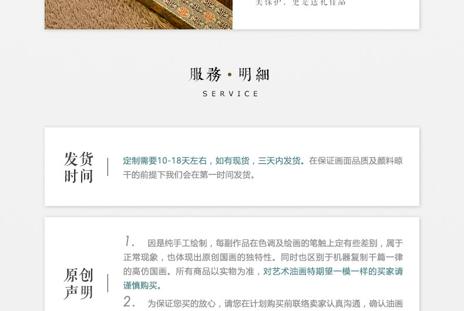Click the text 因是纯手工绘制
Screen dimensions: 464x311
[177, 244]
